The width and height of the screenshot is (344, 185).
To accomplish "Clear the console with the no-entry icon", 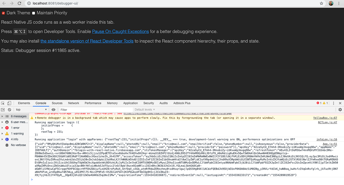I will coord(9,109).
